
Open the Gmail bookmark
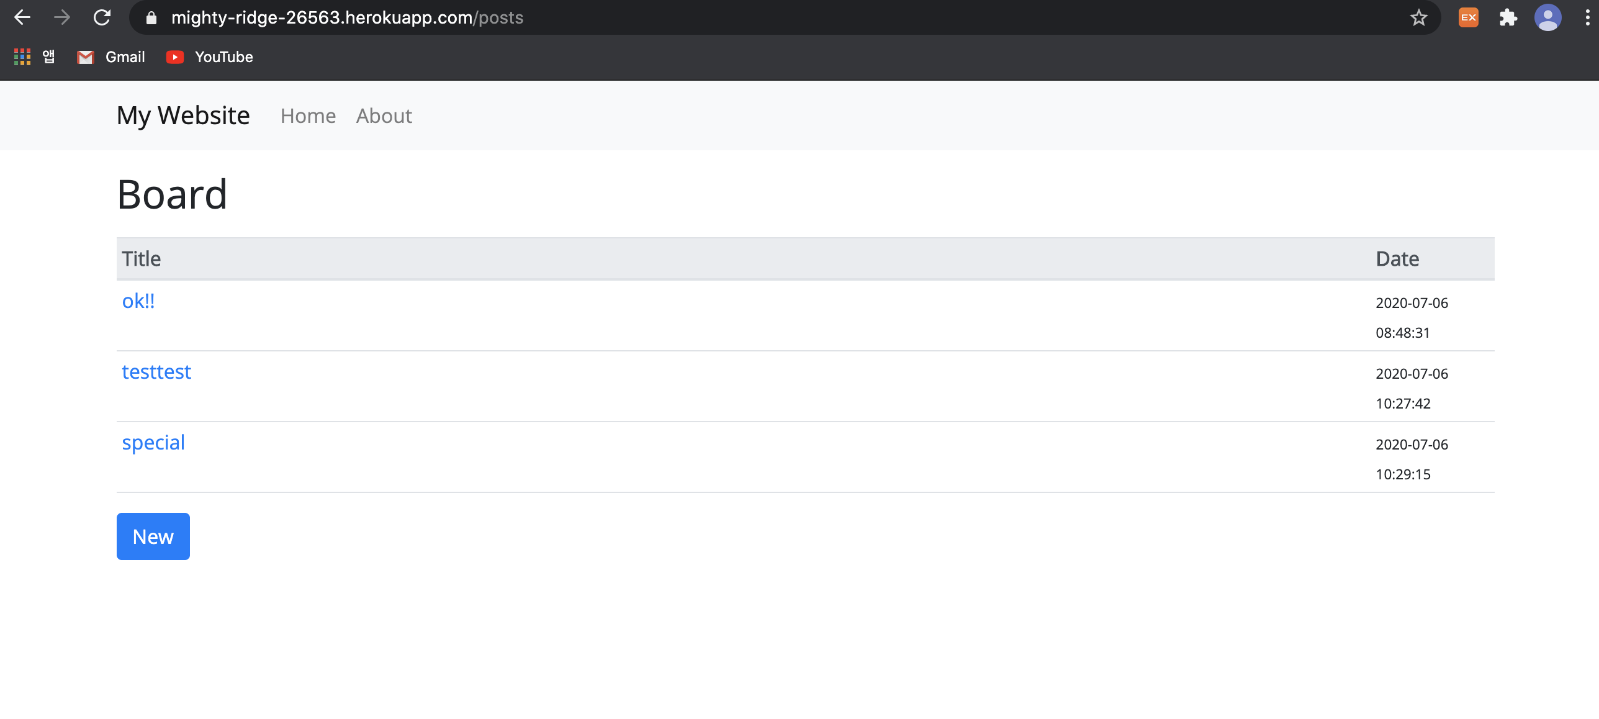click(x=111, y=57)
